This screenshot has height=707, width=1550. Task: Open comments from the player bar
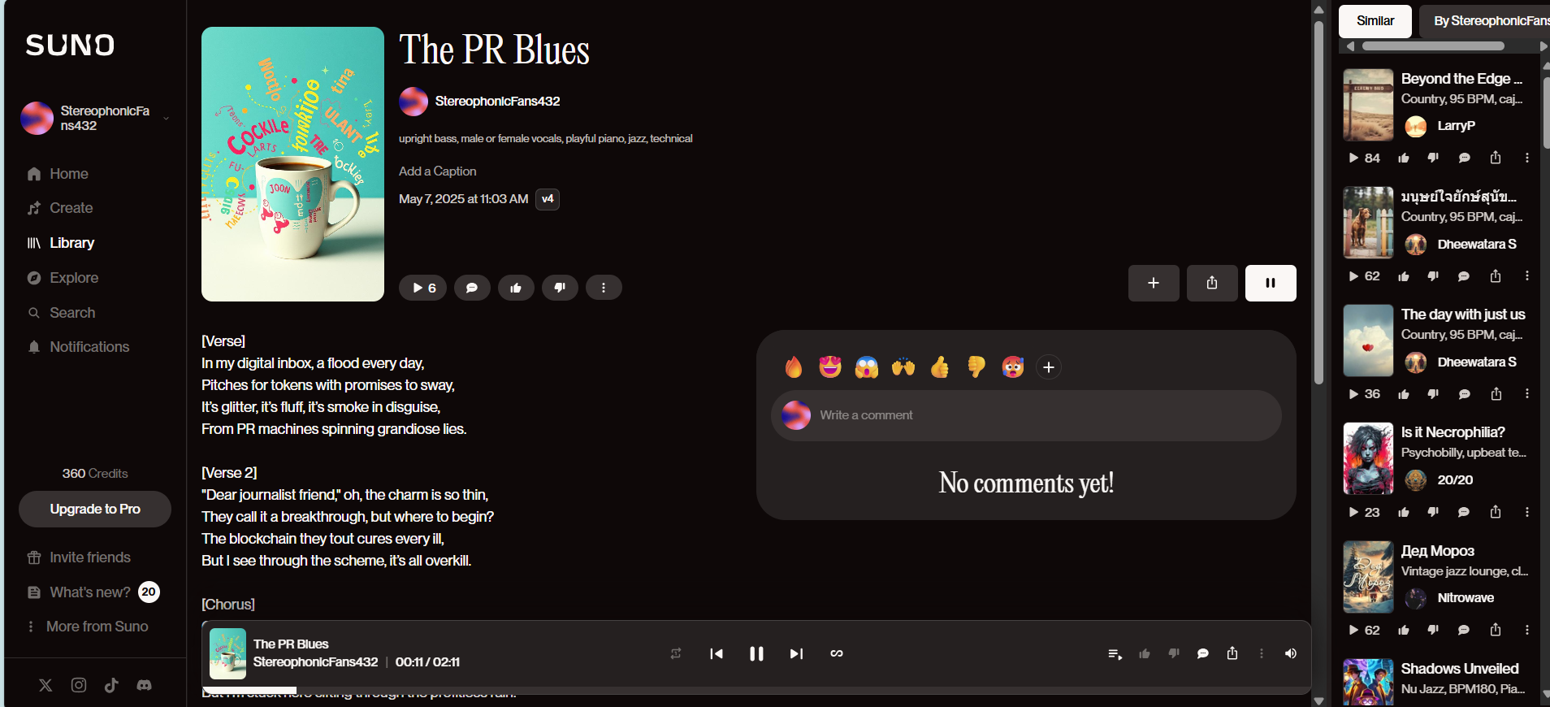[x=1203, y=653]
